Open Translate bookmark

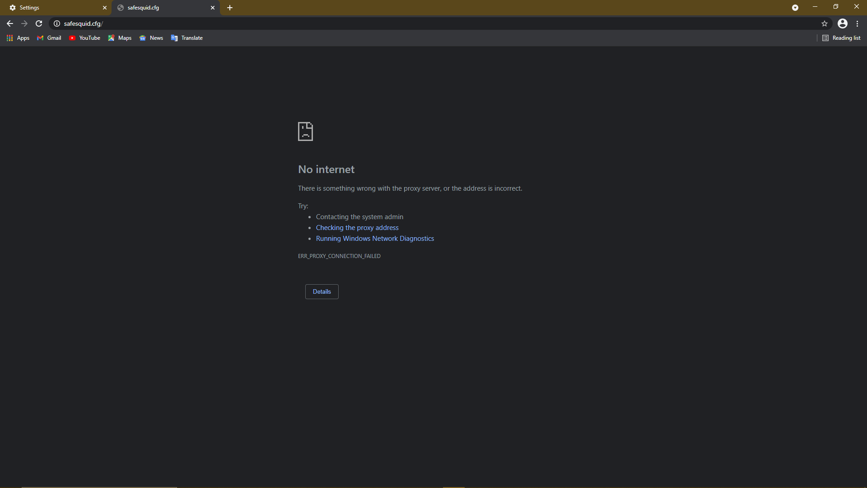pos(187,38)
